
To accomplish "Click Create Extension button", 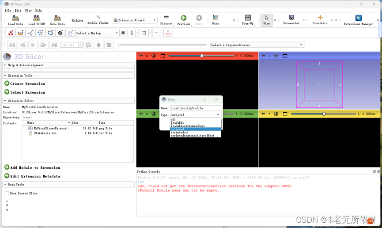I will tap(25, 84).
